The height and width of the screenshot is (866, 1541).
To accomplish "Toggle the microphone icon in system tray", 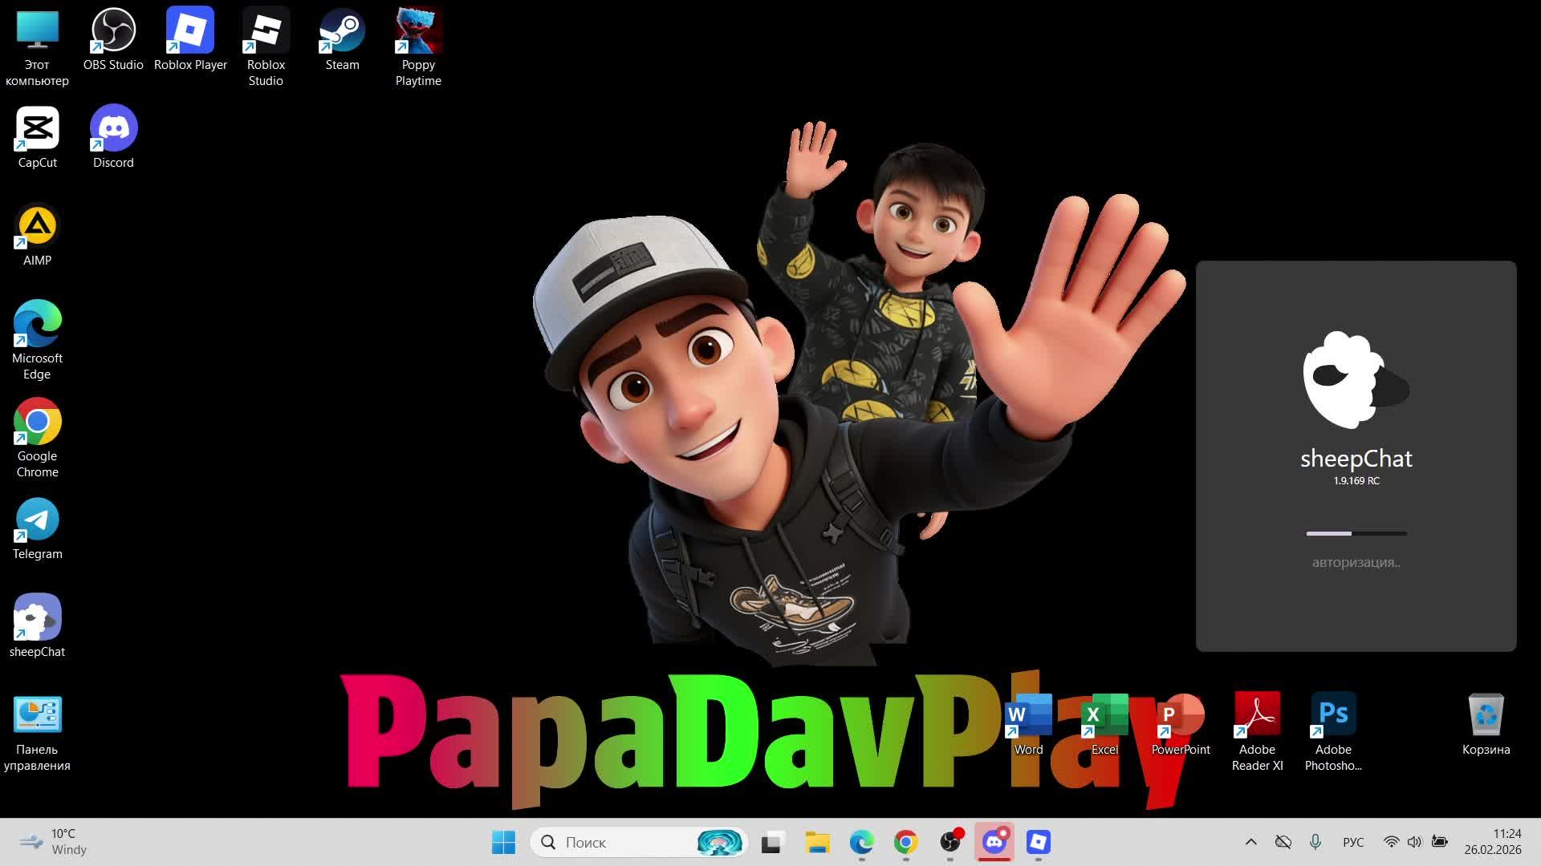I will 1315,842.
